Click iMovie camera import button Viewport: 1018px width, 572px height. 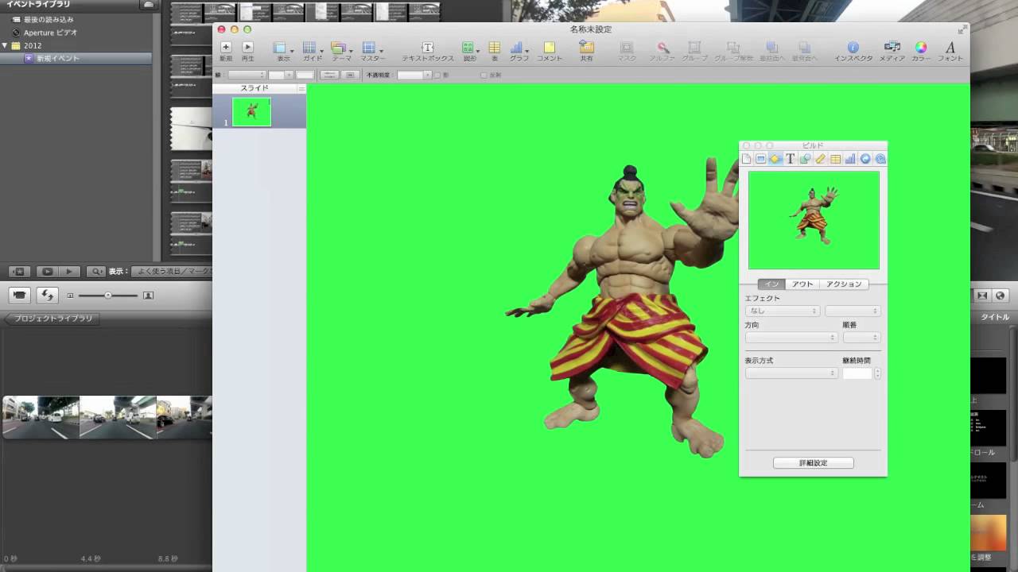tap(20, 296)
